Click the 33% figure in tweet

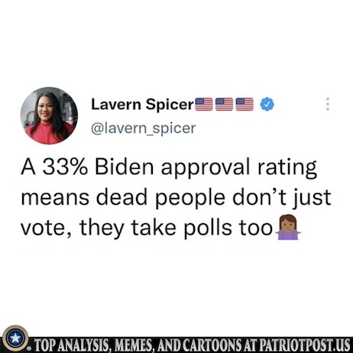65,167
